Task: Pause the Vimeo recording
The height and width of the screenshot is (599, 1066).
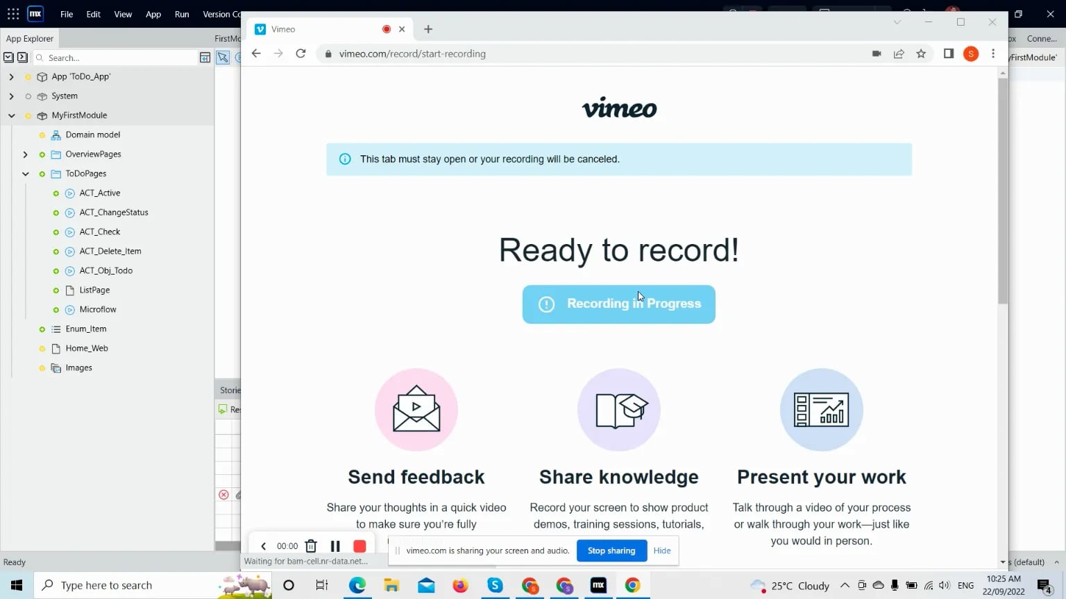Action: coord(335,546)
